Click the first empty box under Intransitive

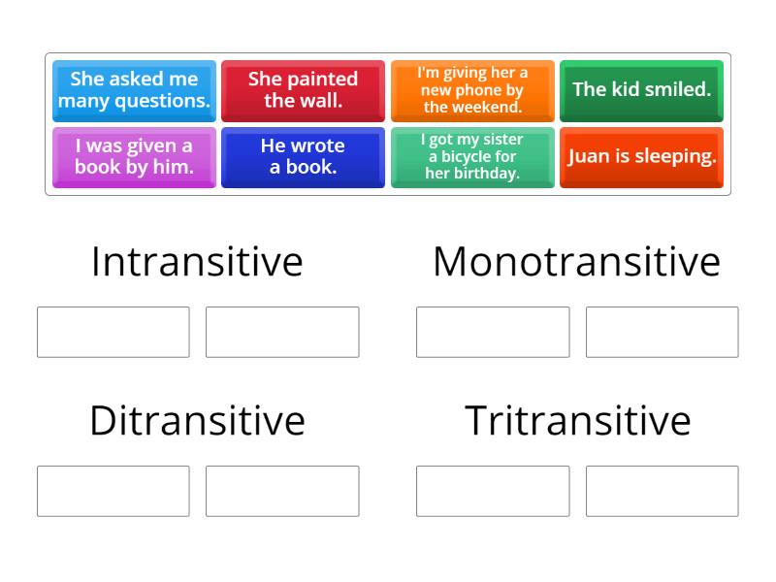coord(113,332)
